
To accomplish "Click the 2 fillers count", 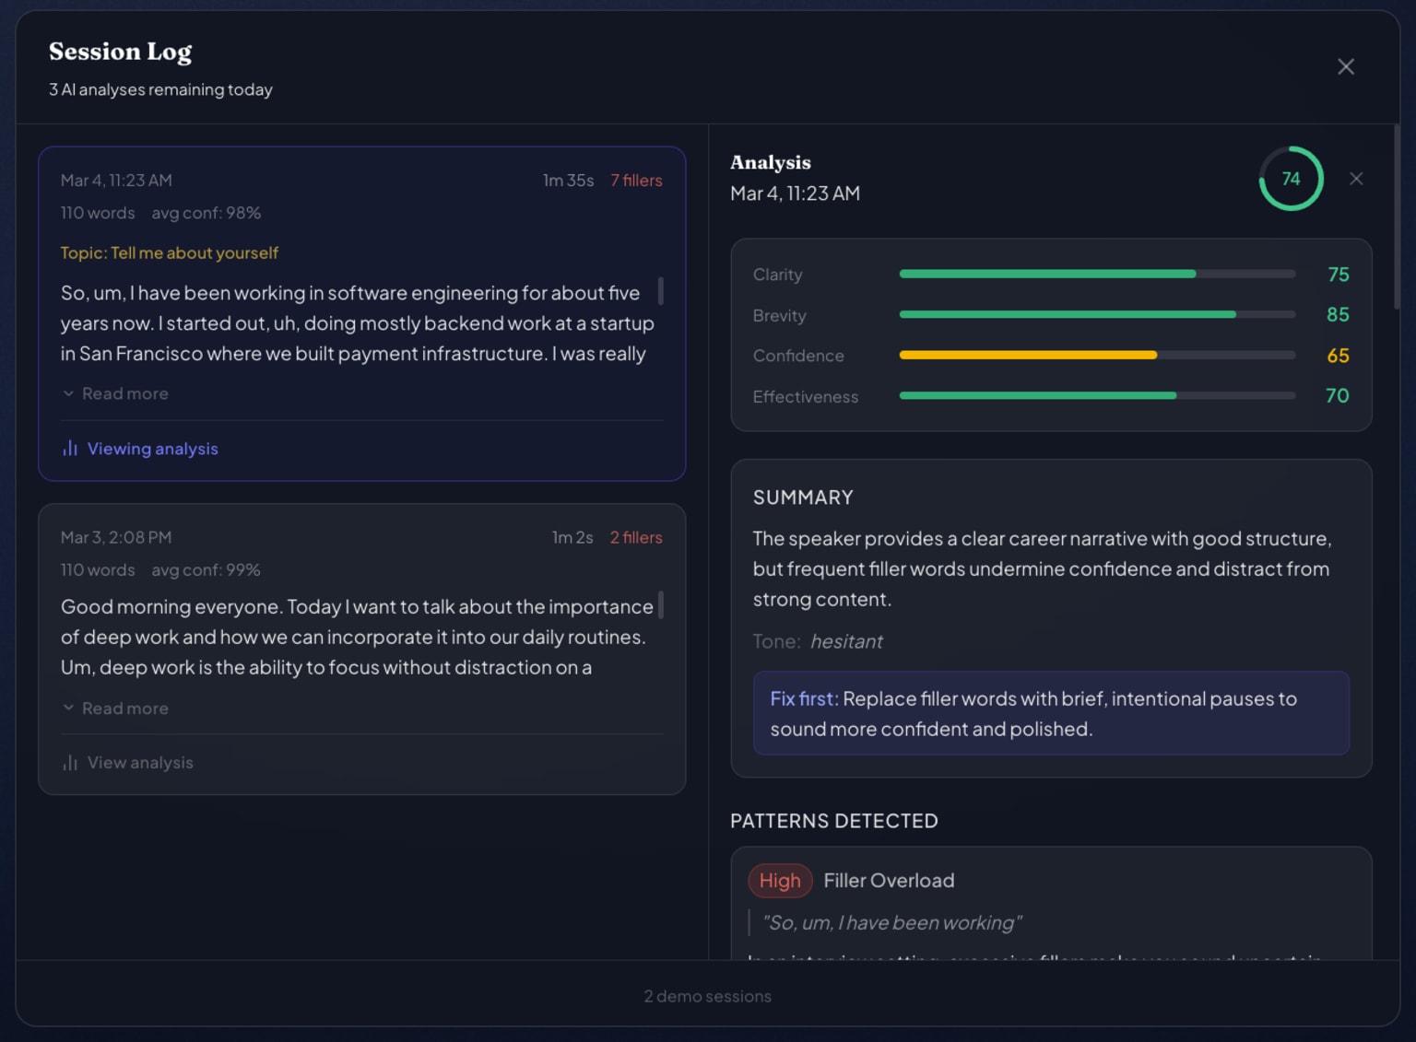I will 636,537.
